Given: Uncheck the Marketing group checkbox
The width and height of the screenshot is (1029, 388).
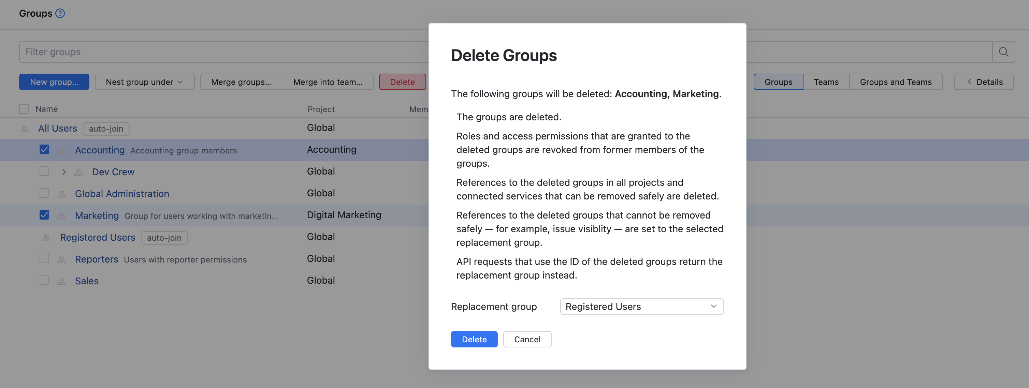Looking at the screenshot, I should (x=44, y=215).
